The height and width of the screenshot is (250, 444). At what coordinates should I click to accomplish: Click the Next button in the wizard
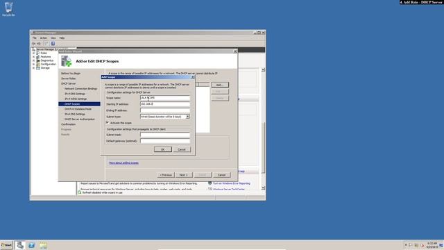point(183,175)
